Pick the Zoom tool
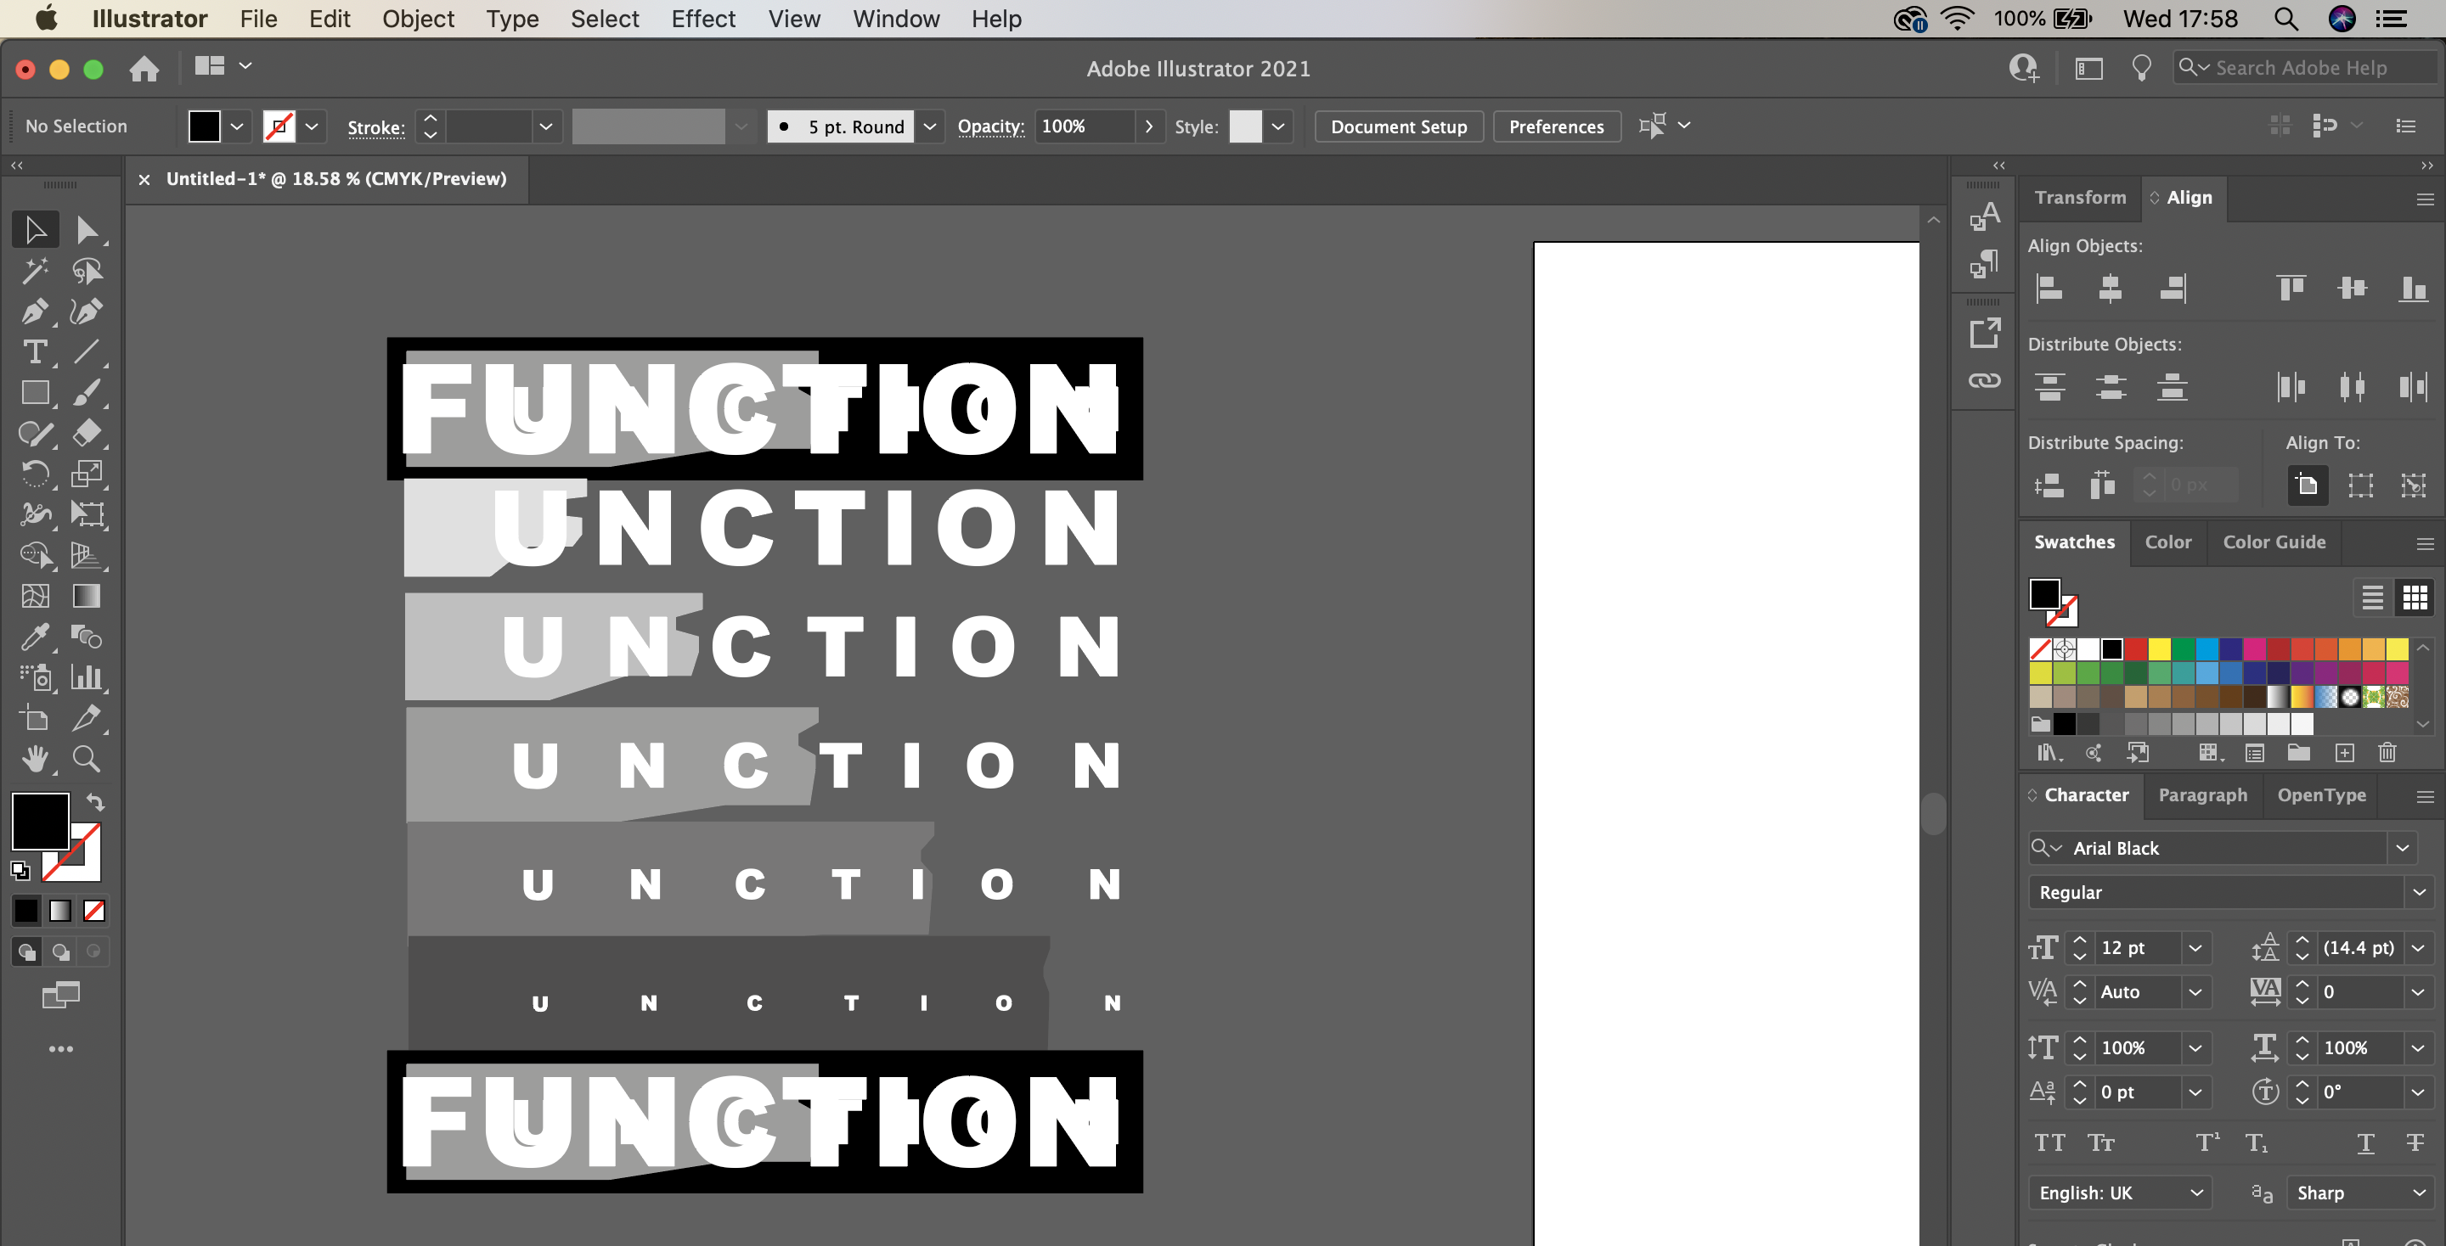 tap(87, 758)
